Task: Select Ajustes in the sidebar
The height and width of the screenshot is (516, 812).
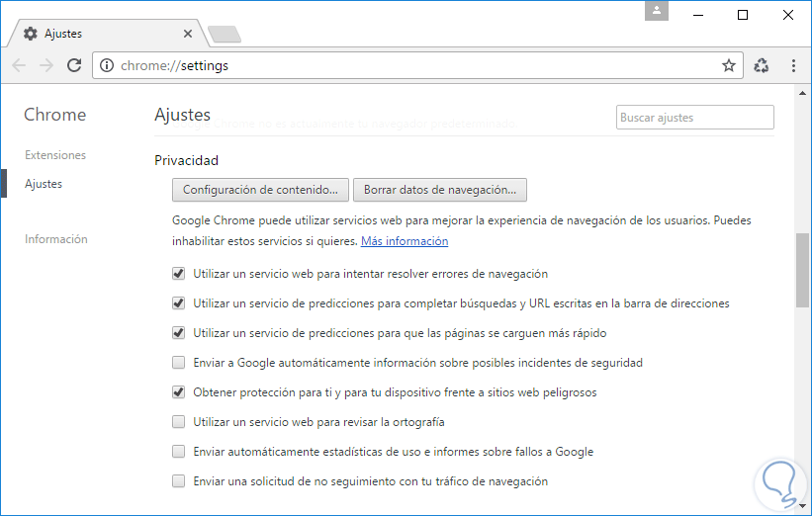Action: click(44, 184)
